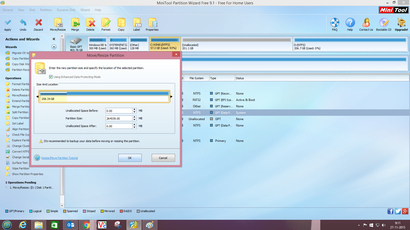
Task: Open the General menu
Action: click(x=8, y=10)
